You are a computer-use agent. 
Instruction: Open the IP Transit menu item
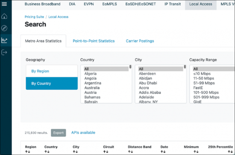tap(173, 4)
